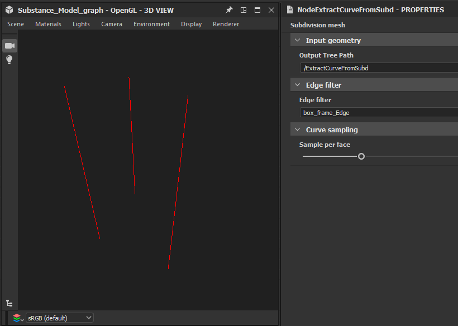Open the Renderer menu
Image resolution: width=458 pixels, height=326 pixels.
click(226, 24)
